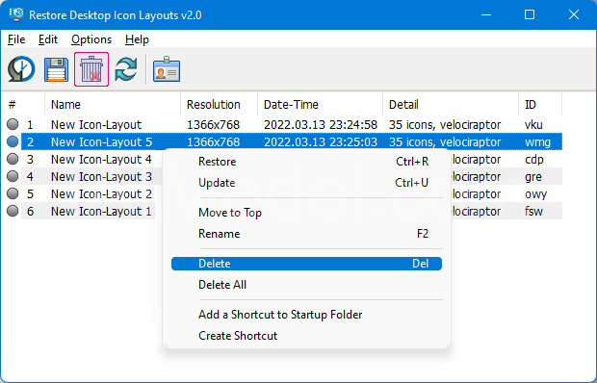Open the About ID card icon
The image size is (597, 383).
click(x=167, y=69)
